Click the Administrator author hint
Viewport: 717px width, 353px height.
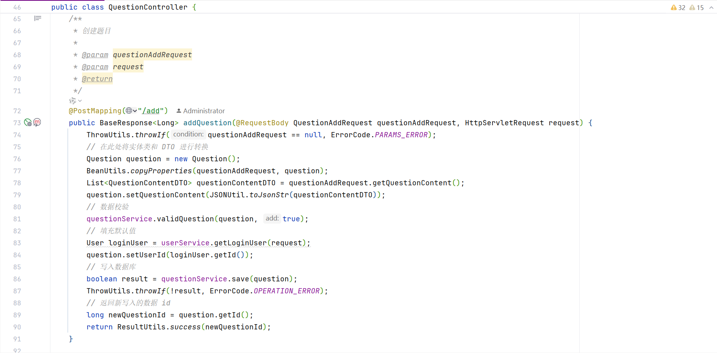pyautogui.click(x=200, y=111)
